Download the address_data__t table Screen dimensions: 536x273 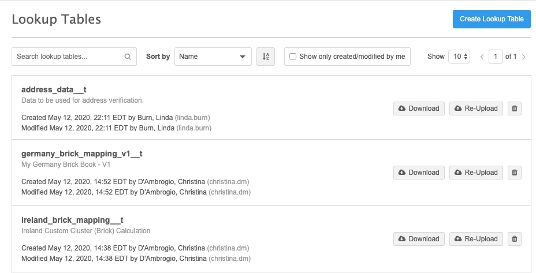pyautogui.click(x=419, y=109)
